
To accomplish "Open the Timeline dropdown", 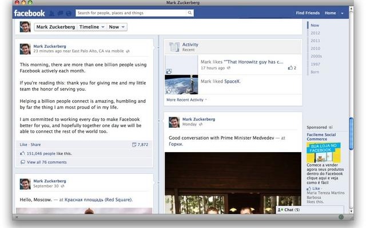I will pyautogui.click(x=91, y=27).
